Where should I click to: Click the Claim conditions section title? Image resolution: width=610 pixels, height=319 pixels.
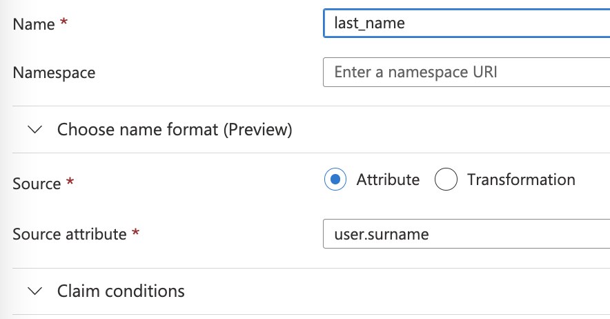point(121,291)
